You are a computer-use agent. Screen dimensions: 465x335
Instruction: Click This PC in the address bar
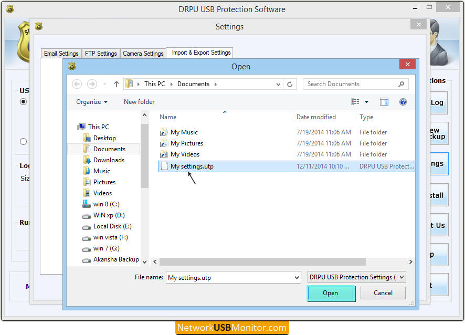(154, 84)
